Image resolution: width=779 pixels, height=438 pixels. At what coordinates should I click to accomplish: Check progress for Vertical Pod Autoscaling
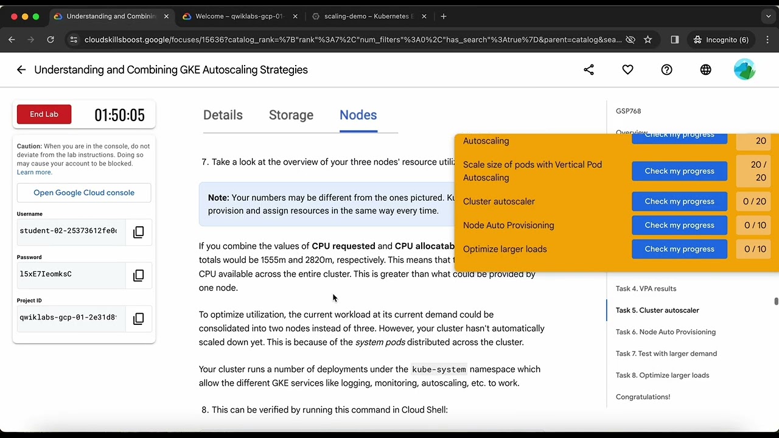tap(679, 171)
